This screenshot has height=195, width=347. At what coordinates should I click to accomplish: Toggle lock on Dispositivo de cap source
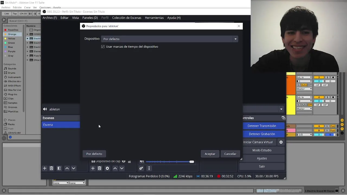pos(129,161)
